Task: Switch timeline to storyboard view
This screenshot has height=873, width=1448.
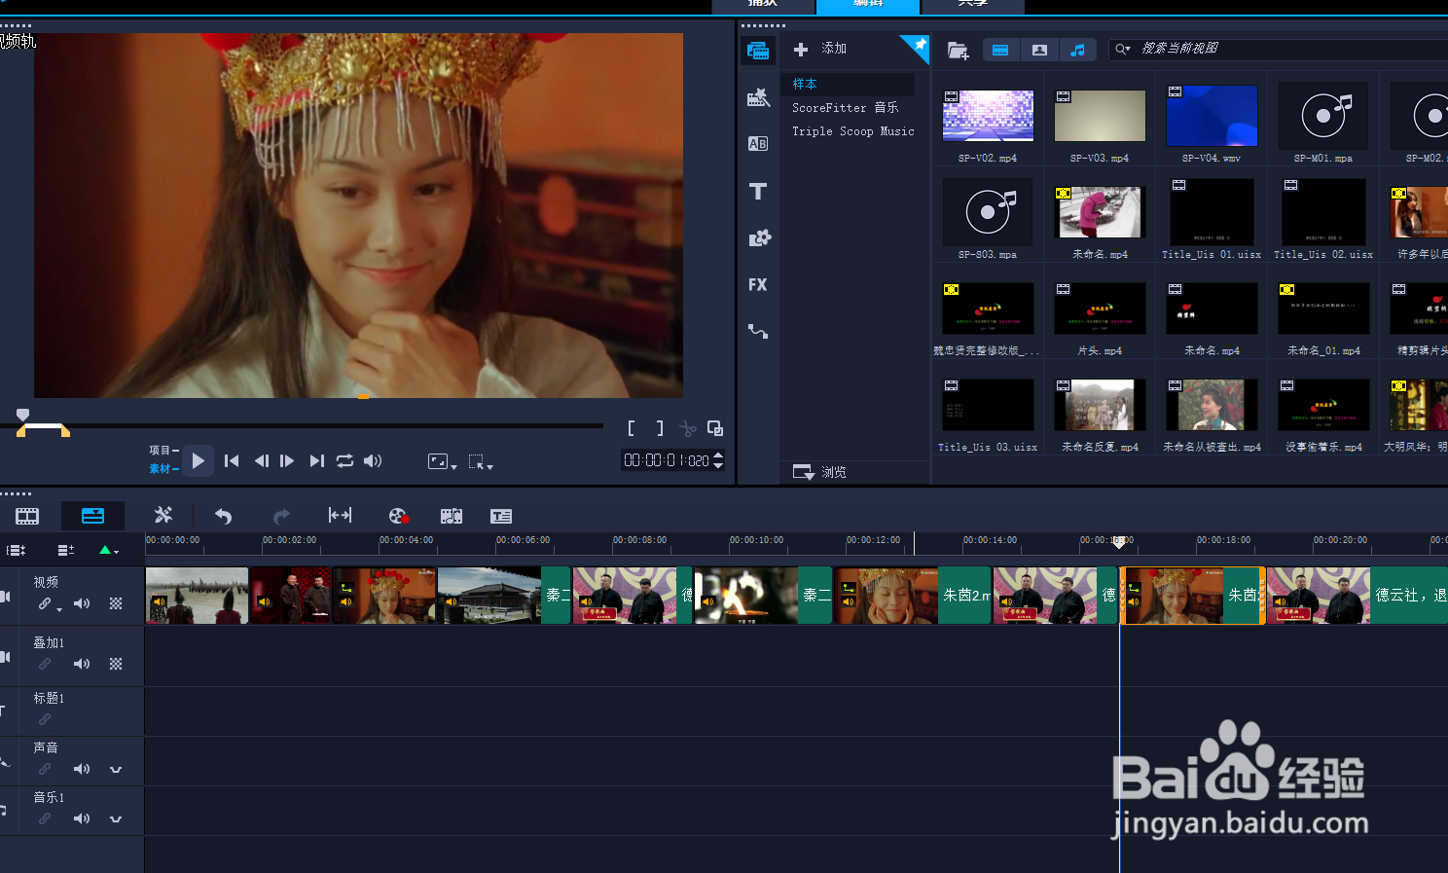Action: pos(27,516)
